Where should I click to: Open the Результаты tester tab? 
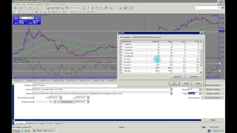click(x=31, y=123)
